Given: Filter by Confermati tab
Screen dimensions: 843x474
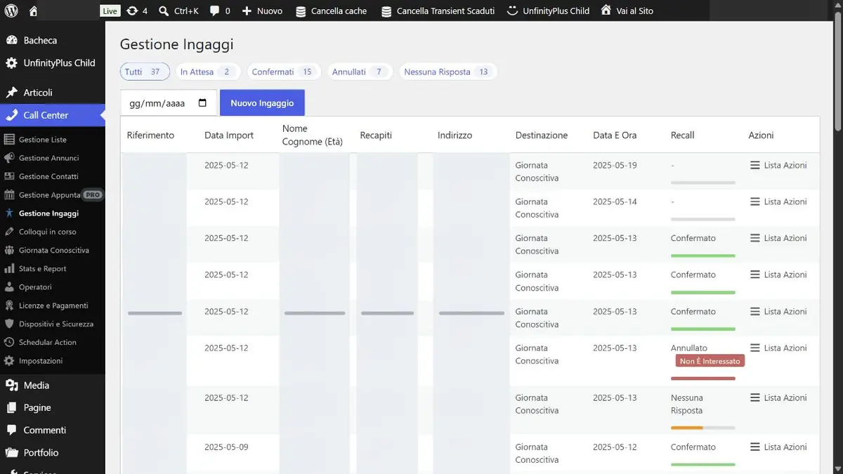Looking at the screenshot, I should coord(284,72).
